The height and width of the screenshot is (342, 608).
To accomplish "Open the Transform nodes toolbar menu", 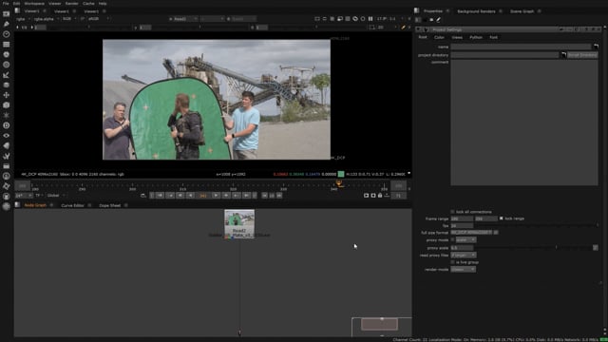I will (7, 95).
